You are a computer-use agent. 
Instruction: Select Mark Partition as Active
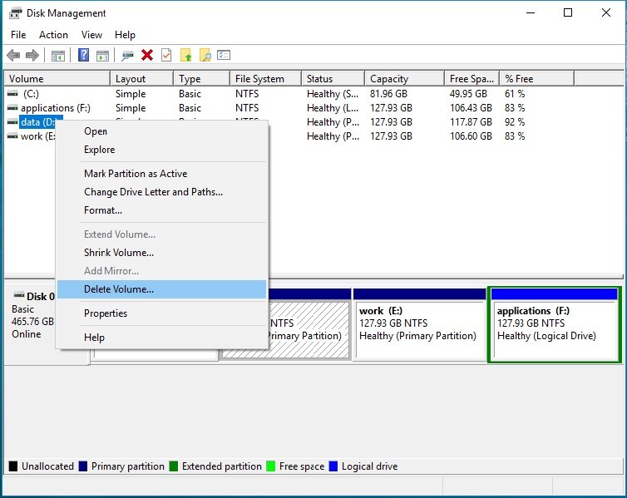click(x=161, y=174)
